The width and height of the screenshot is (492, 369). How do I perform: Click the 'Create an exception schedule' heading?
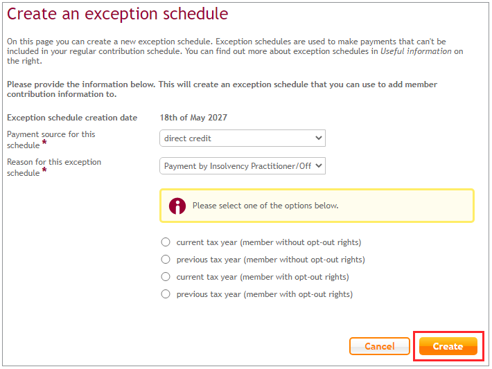pos(118,14)
